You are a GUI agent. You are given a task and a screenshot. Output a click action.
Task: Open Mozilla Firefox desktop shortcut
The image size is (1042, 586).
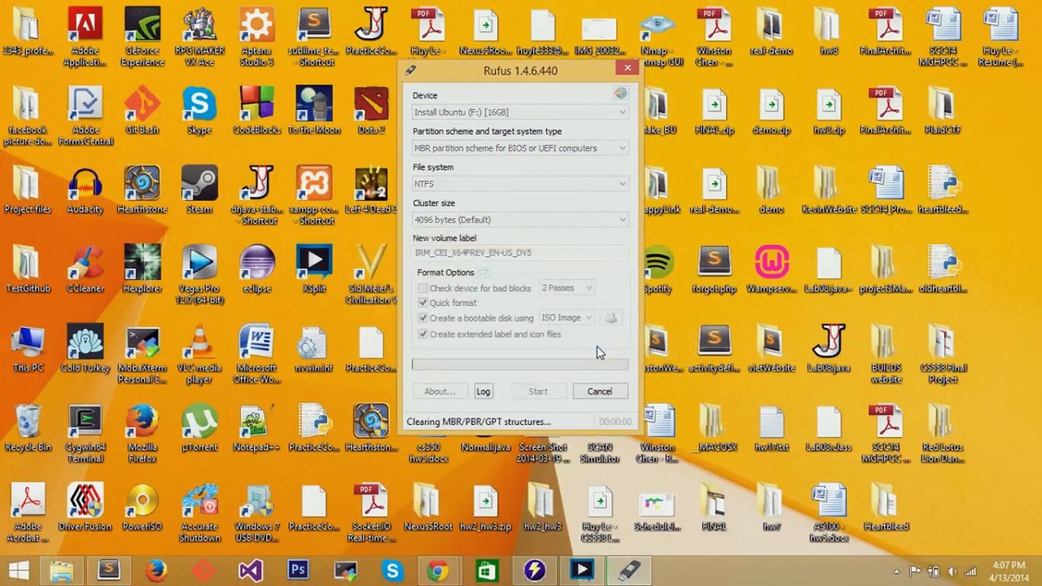tap(142, 434)
